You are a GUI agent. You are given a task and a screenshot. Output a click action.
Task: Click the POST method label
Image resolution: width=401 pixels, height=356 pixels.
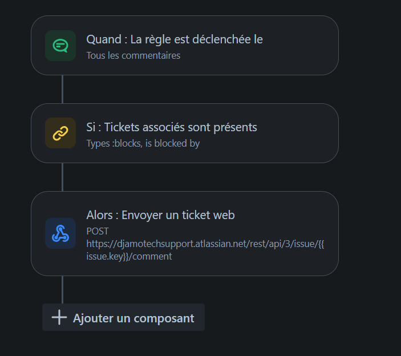coord(98,231)
